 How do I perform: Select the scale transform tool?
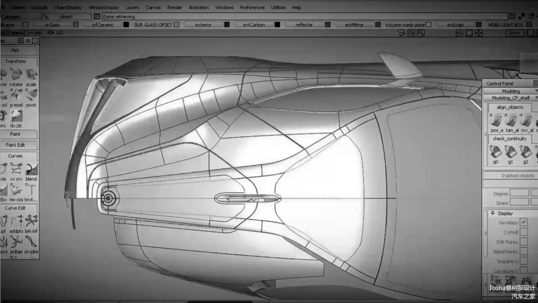click(31, 75)
